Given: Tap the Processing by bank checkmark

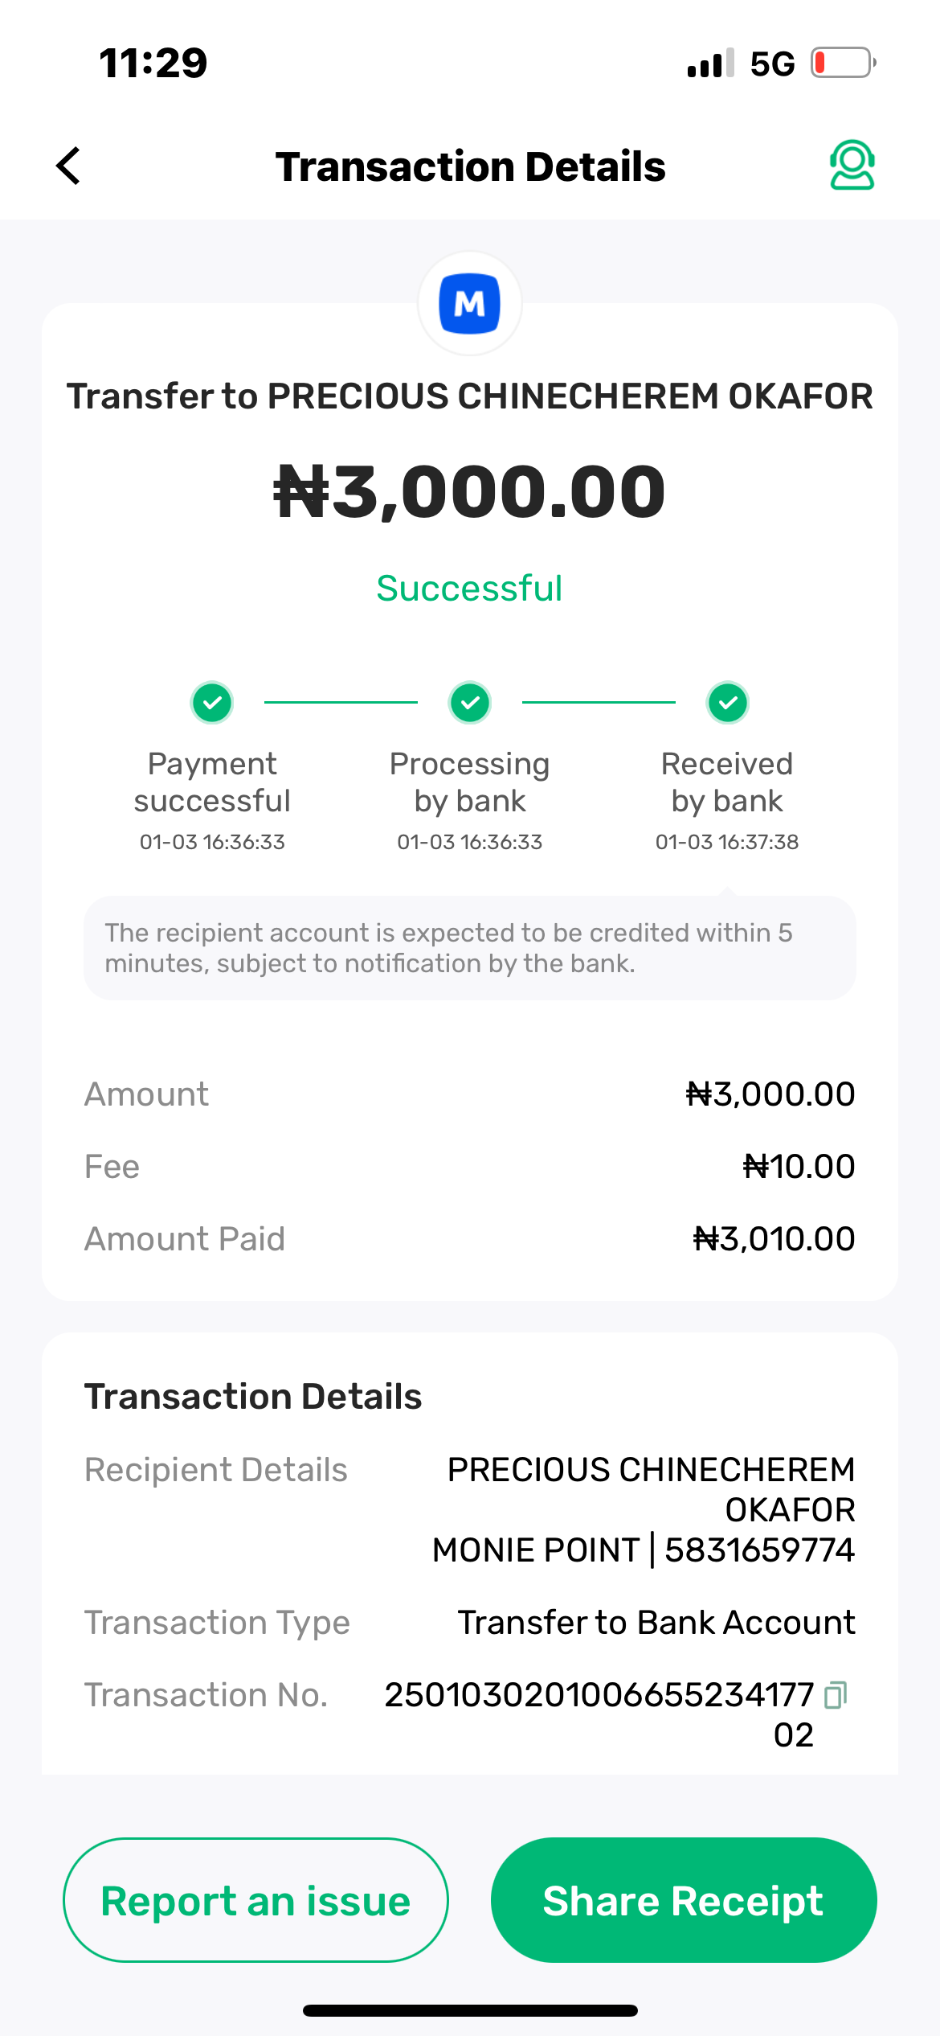Looking at the screenshot, I should [470, 703].
